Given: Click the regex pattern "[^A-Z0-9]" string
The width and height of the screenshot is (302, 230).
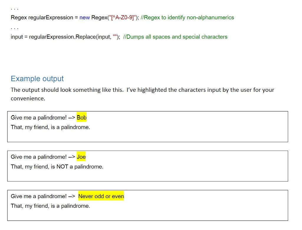Looking at the screenshot, I should click(122, 17).
